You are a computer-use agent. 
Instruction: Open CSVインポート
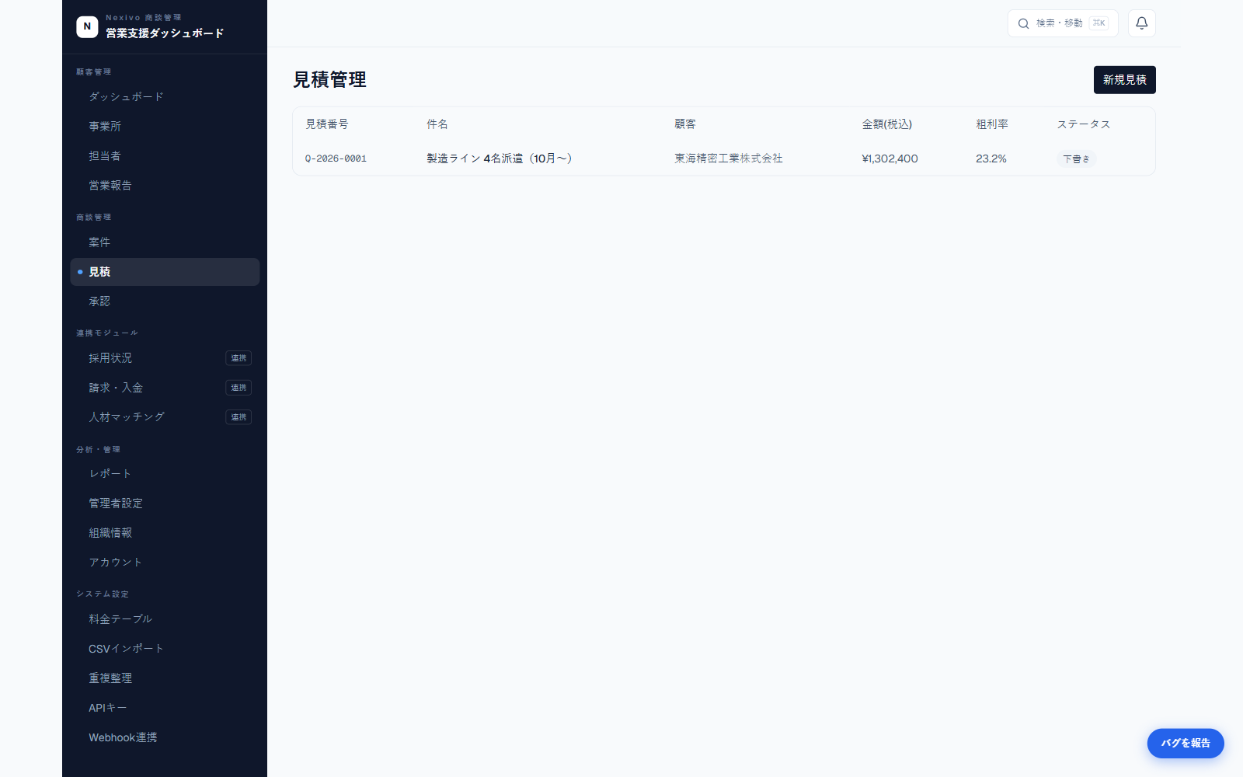[x=165, y=649]
